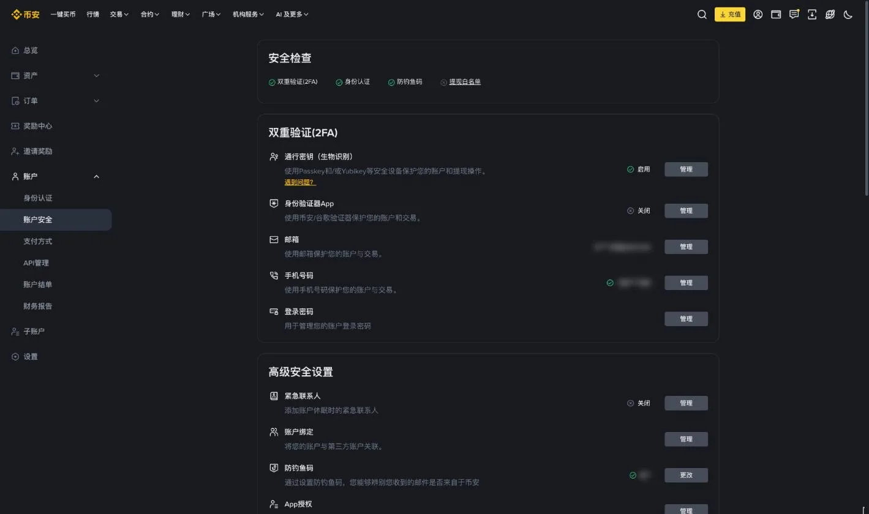Click 管理 for 邮箱
The width and height of the screenshot is (869, 514).
coord(686,247)
